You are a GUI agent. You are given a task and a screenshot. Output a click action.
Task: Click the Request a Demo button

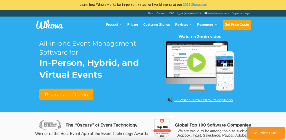coord(66,95)
